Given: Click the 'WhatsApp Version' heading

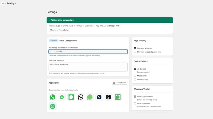Looking at the screenshot, I should click(x=142, y=89).
